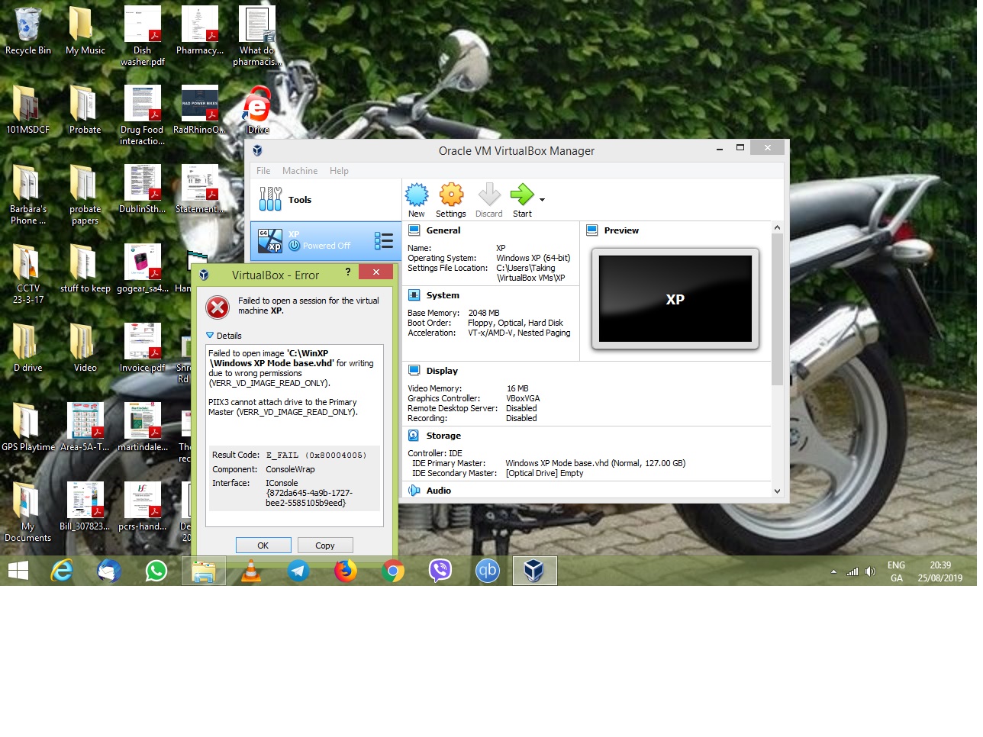Screen dimensions: 983x737
Task: Click the Windows XP Mode base.vhd storage entry
Action: (x=595, y=463)
